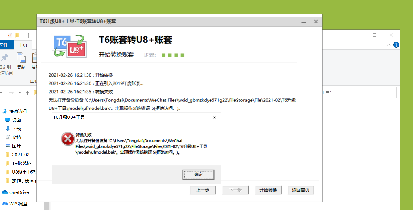Viewport: 413px width, 210px height.
Task: Close the T6账套转U8+账套 wizard window
Action: (x=316, y=22)
